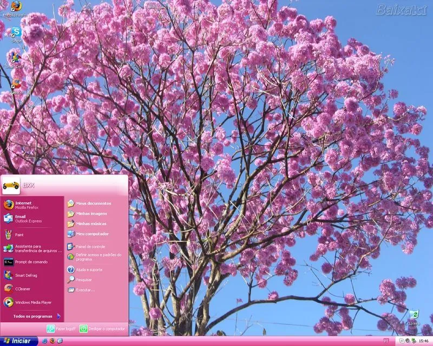Start Windows Media Player

click(32, 303)
